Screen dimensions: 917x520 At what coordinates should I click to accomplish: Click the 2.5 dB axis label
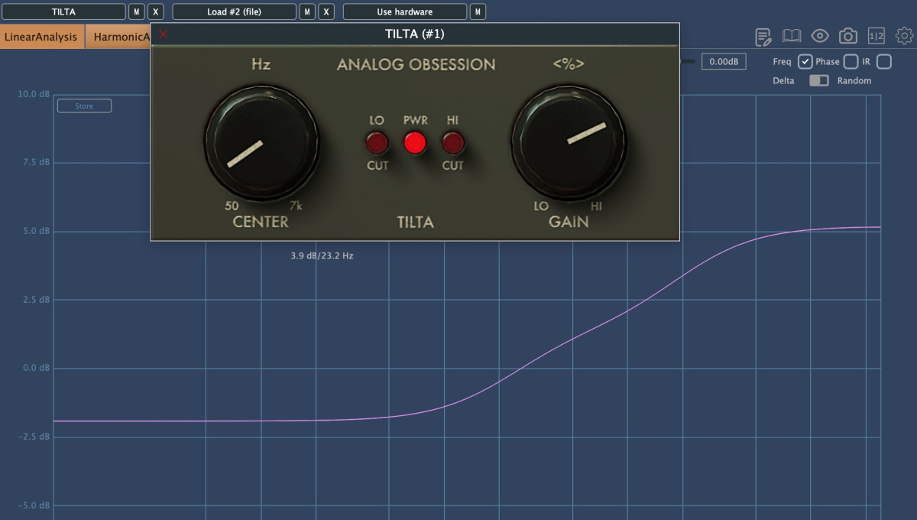click(x=37, y=300)
